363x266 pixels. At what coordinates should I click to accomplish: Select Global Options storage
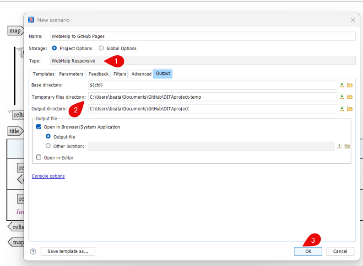(118, 48)
